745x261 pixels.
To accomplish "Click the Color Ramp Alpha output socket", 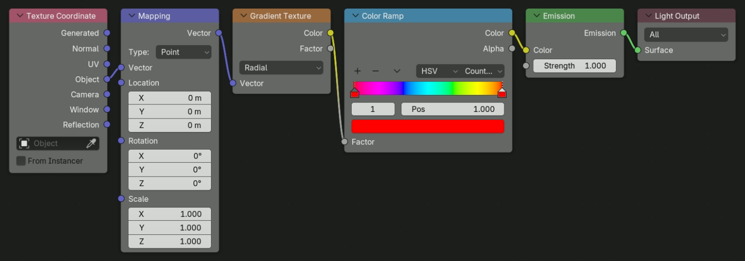I will coord(511,49).
